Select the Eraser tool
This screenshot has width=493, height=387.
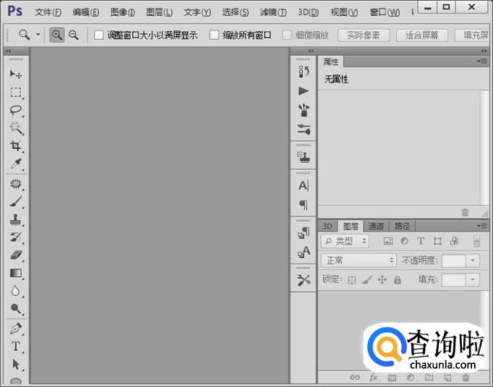pos(16,255)
